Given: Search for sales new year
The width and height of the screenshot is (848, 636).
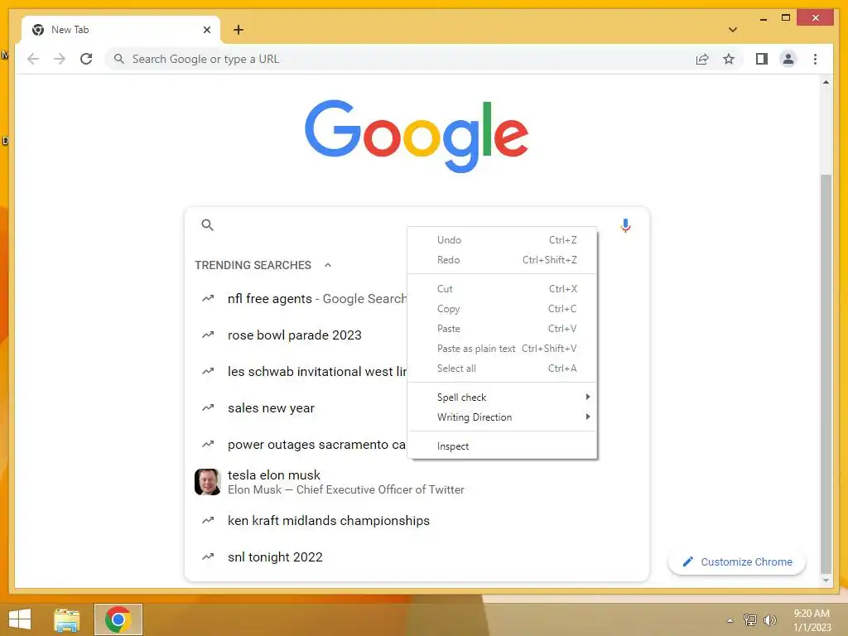Looking at the screenshot, I should click(x=271, y=408).
